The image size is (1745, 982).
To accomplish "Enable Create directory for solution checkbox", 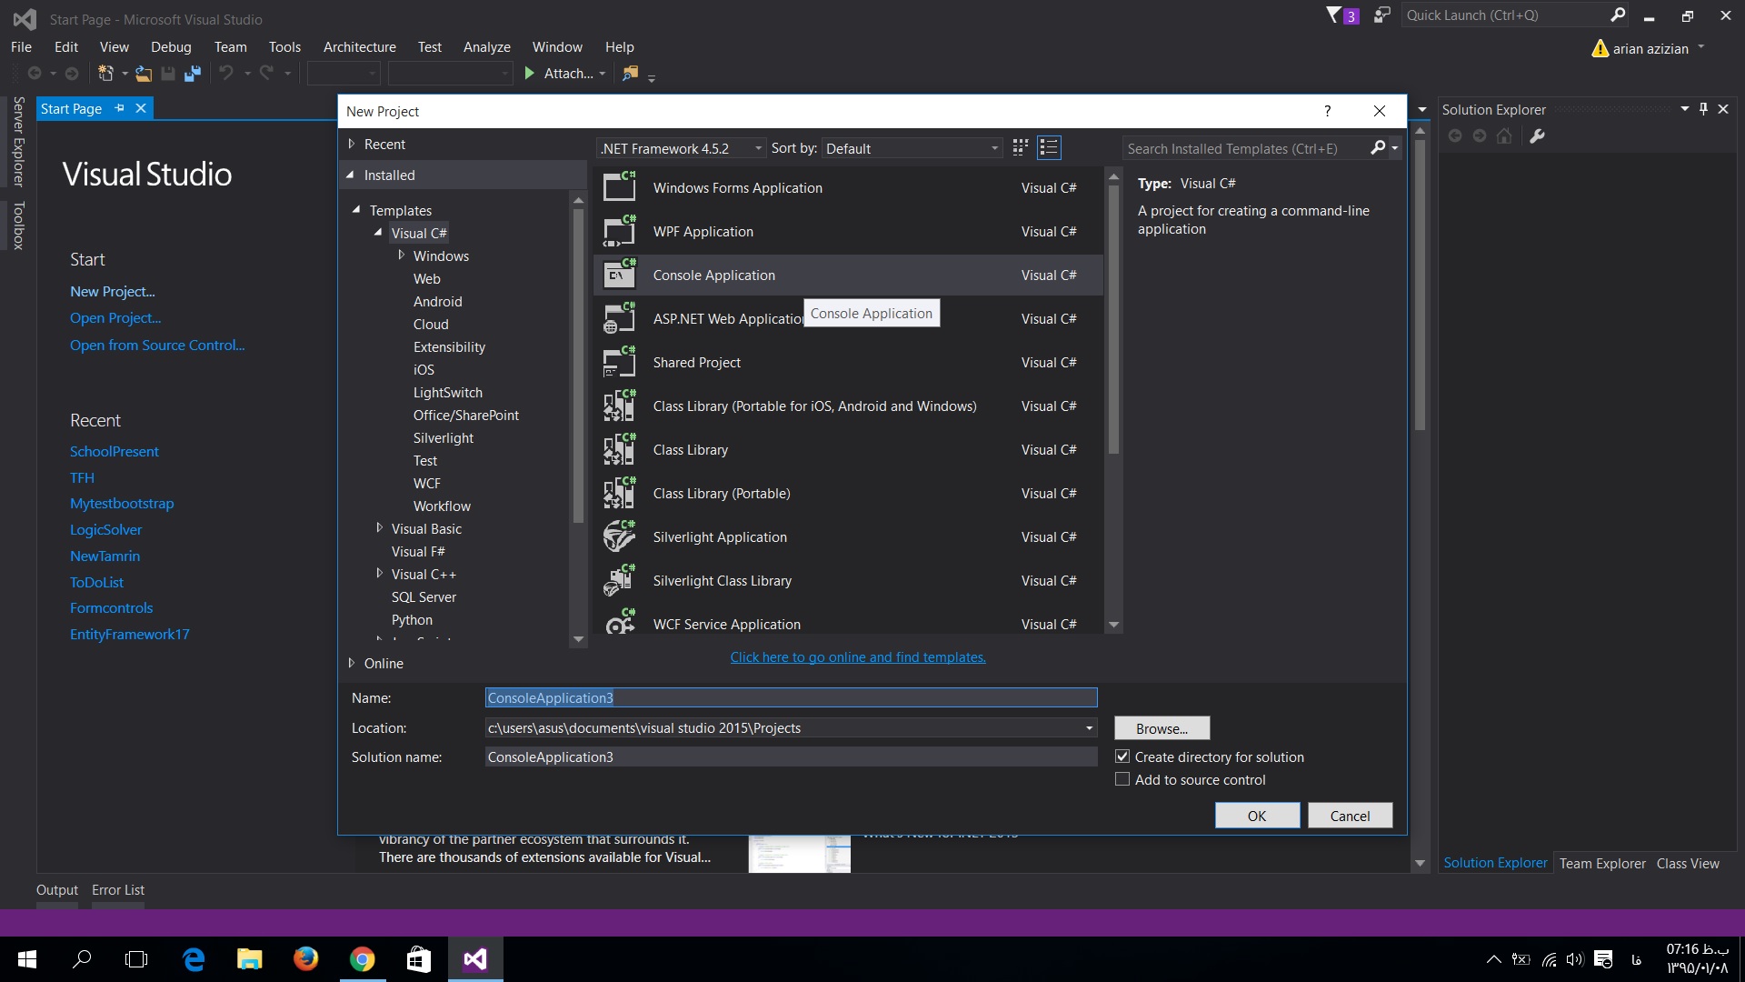I will click(x=1123, y=757).
